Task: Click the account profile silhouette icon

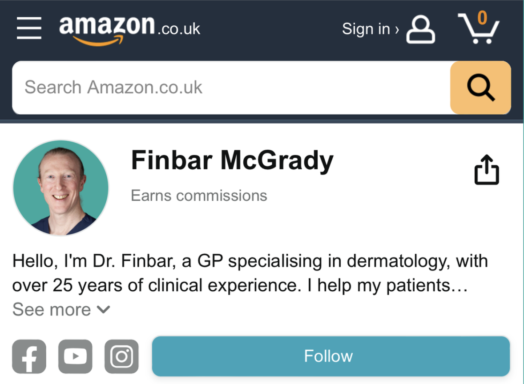Action: point(420,29)
